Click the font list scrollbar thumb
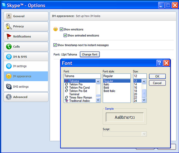The width and height of the screenshot is (179, 153). click(98, 95)
